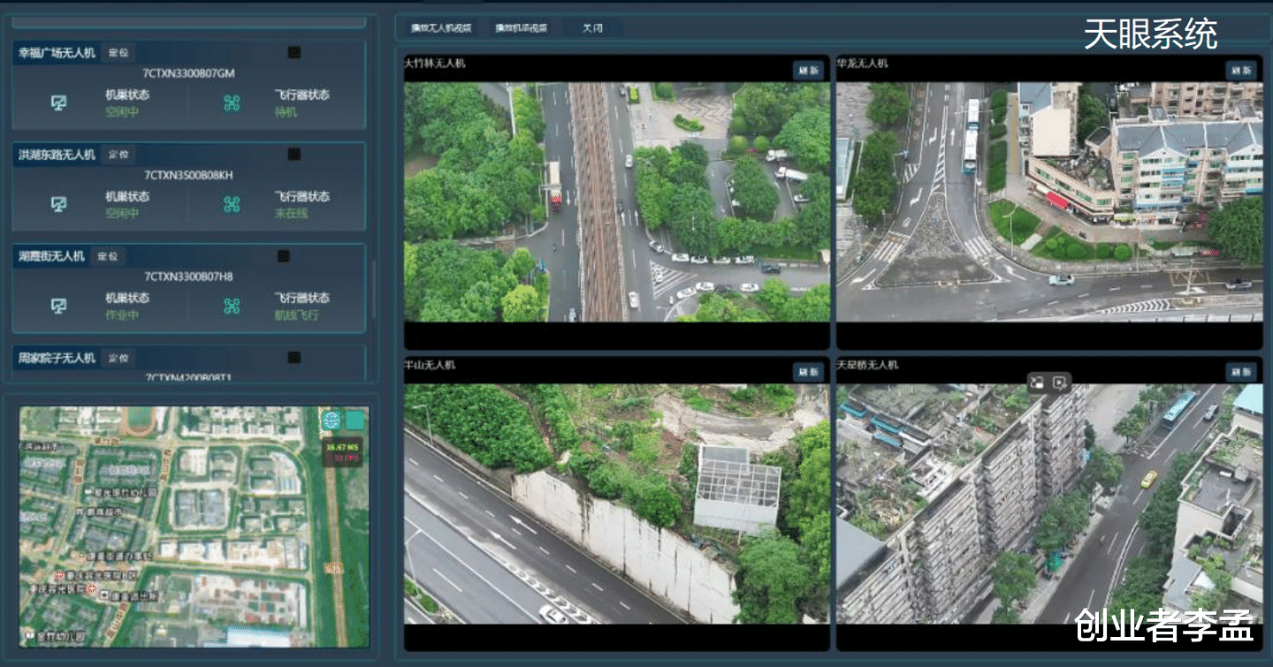Screen dimensions: 1273x667
Task: Click the 湖霞街无人机 drone icon
Action: point(232,307)
